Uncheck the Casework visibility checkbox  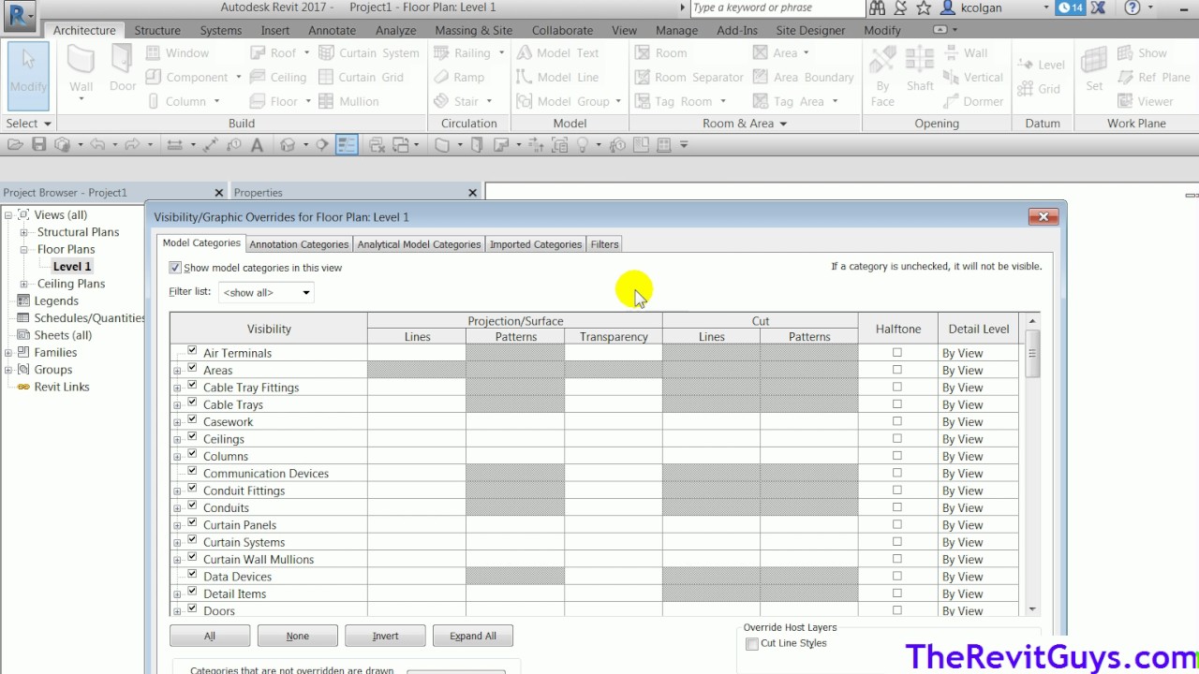click(192, 421)
